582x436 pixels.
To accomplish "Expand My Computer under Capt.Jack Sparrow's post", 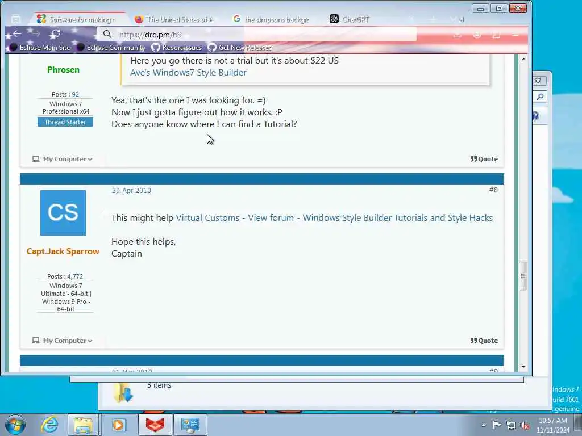I will 63,341.
